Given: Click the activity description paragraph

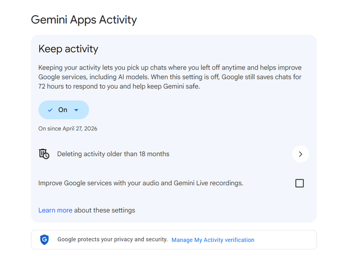Looking at the screenshot, I should tap(170, 77).
